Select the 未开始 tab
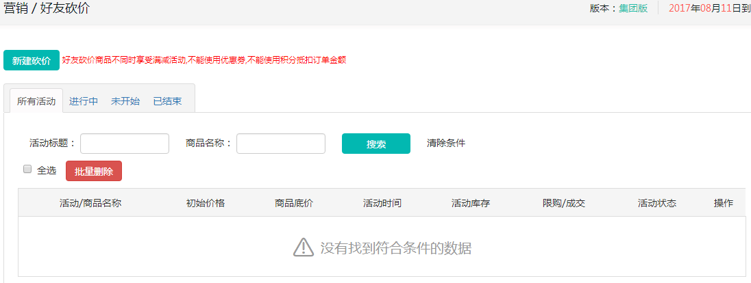751x283 pixels. tap(125, 101)
